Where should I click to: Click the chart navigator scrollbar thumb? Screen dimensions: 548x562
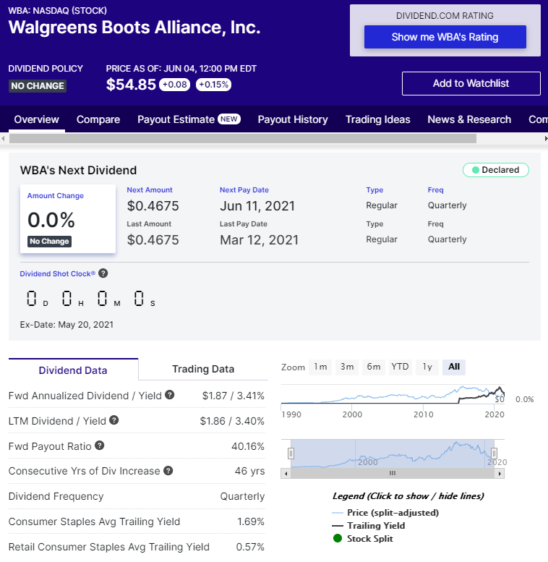pyautogui.click(x=393, y=474)
